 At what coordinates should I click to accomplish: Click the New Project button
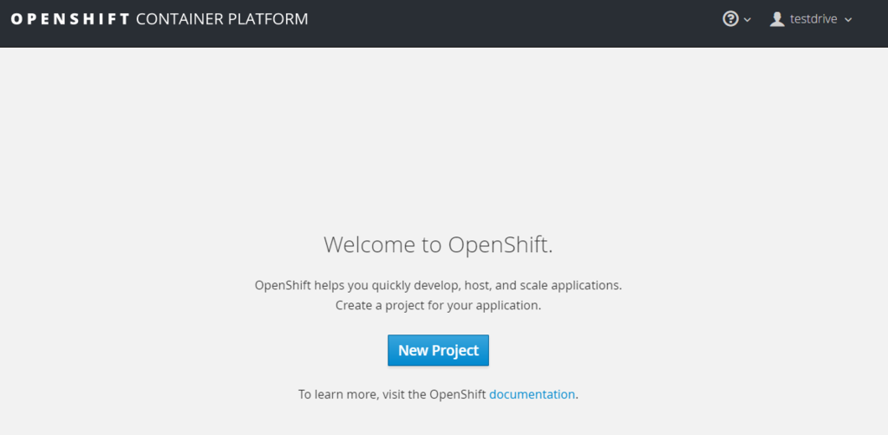[438, 350]
